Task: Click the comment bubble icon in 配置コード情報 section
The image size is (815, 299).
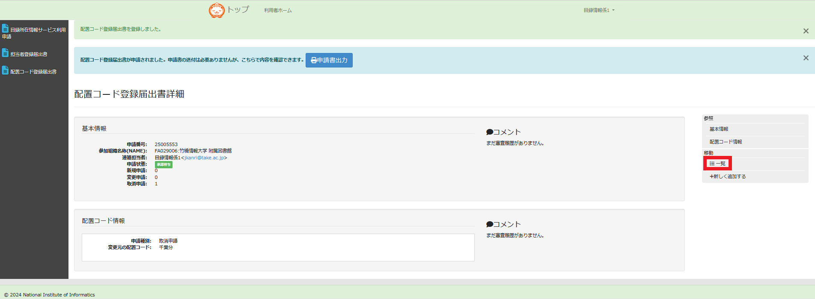Action: 490,225
